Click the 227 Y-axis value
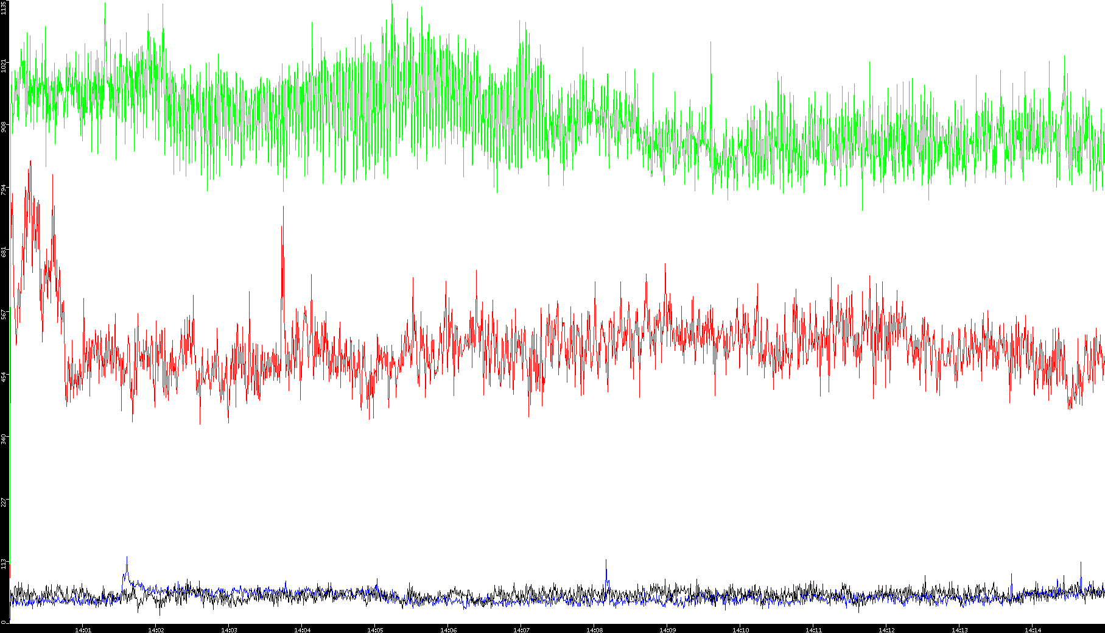Screen dimensions: 1105x633 pyautogui.click(x=4, y=501)
